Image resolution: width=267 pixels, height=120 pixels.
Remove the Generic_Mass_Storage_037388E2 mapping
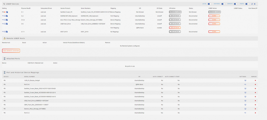255,109
